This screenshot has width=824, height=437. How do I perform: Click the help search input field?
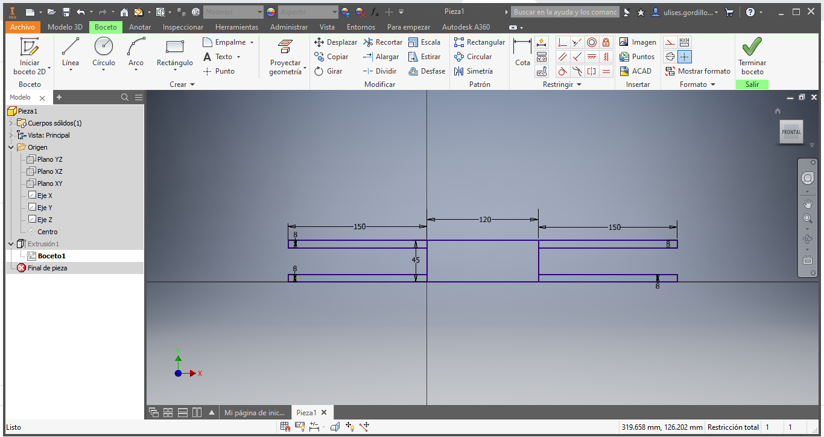(x=565, y=12)
